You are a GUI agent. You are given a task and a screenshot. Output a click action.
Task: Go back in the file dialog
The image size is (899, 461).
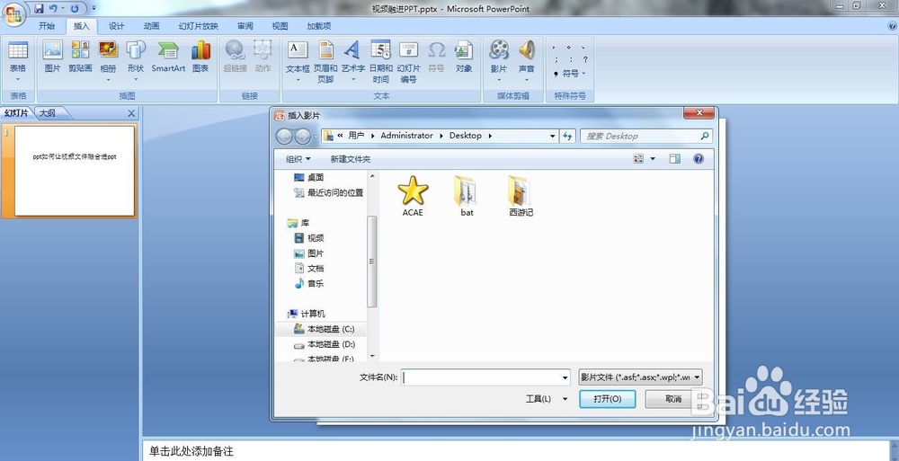(x=284, y=137)
